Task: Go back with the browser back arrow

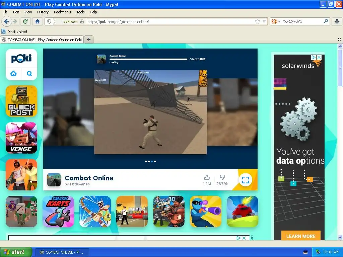Action: pyautogui.click(x=6, y=21)
